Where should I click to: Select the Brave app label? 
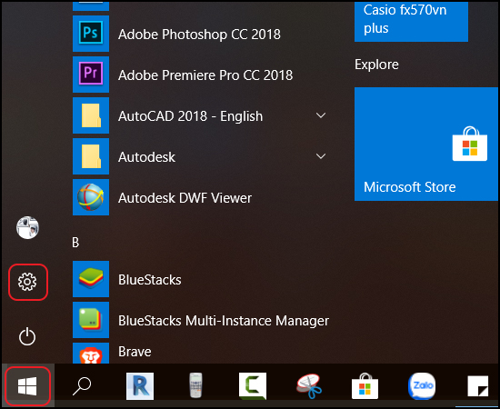pos(135,352)
